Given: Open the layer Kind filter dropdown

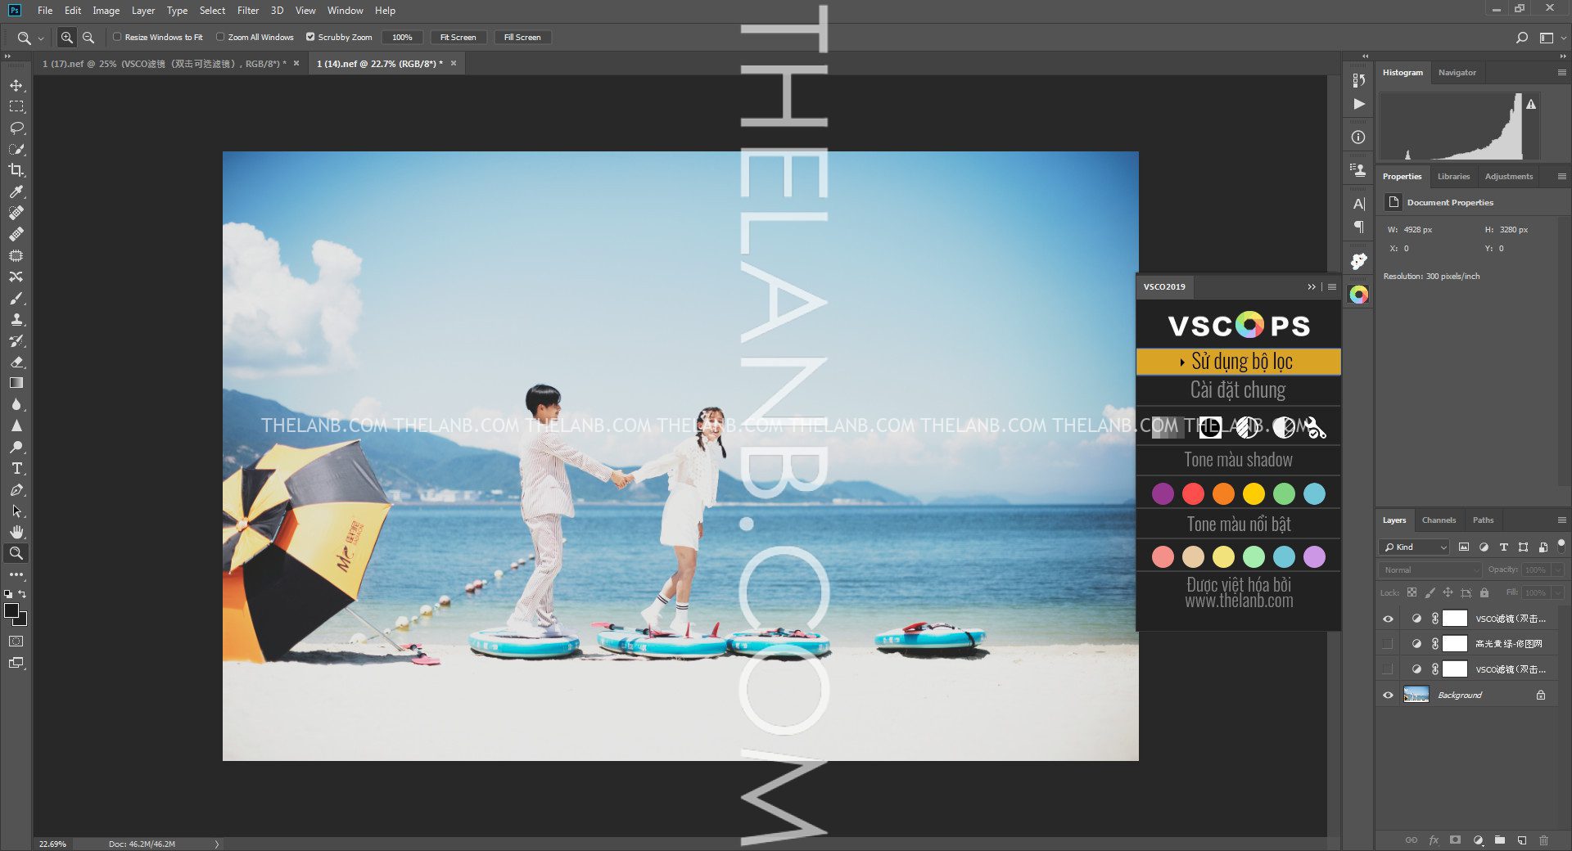Looking at the screenshot, I should coord(1414,547).
